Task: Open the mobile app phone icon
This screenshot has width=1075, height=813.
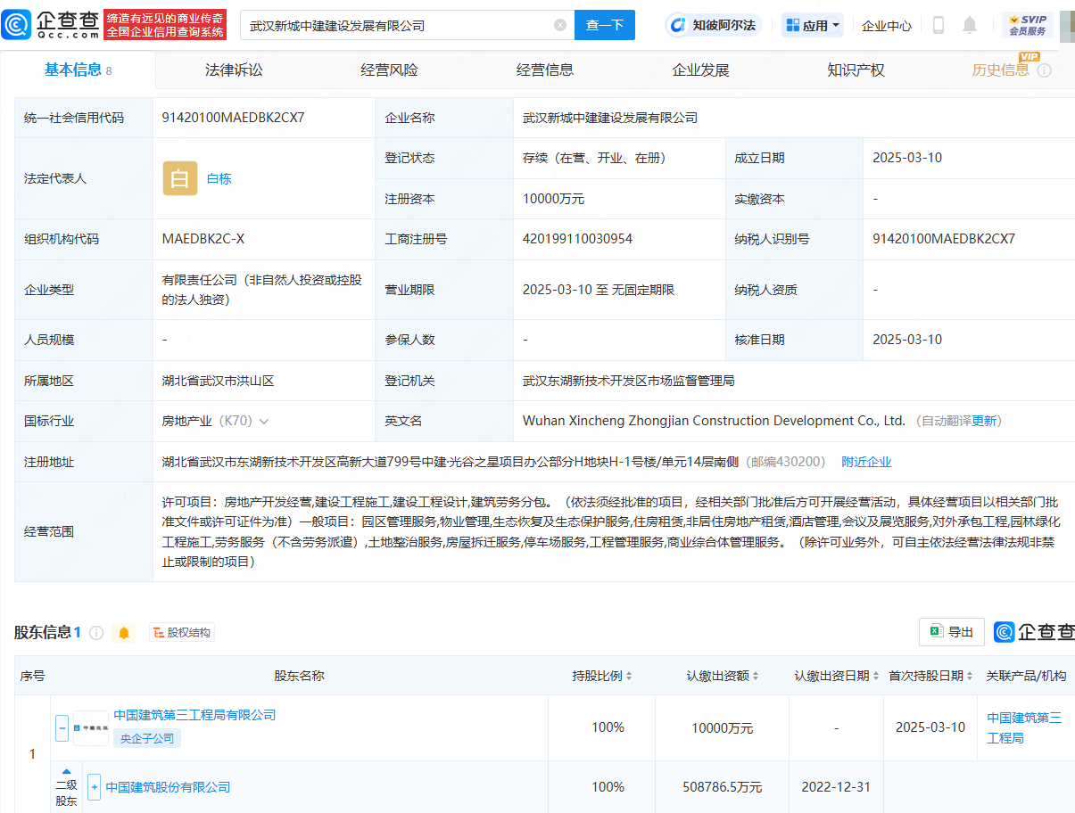Action: click(x=939, y=25)
